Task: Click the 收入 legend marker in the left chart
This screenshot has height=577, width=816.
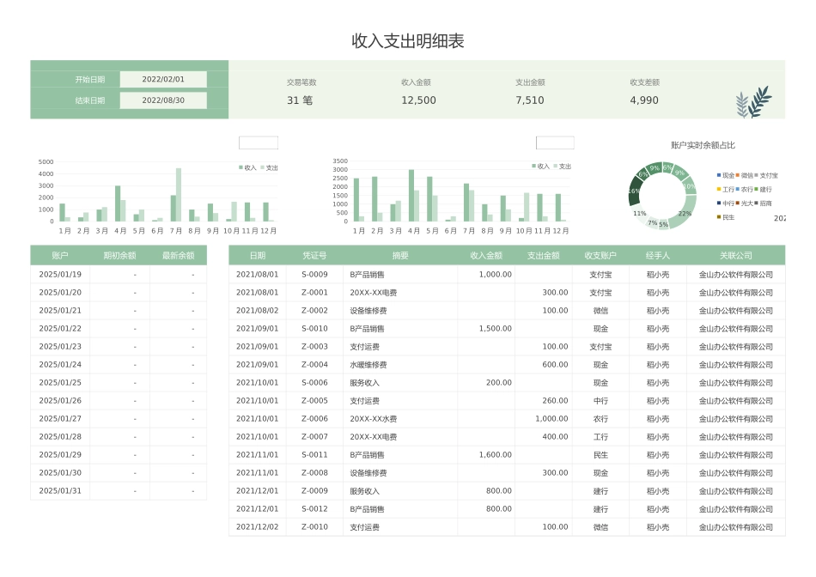Action: (241, 167)
